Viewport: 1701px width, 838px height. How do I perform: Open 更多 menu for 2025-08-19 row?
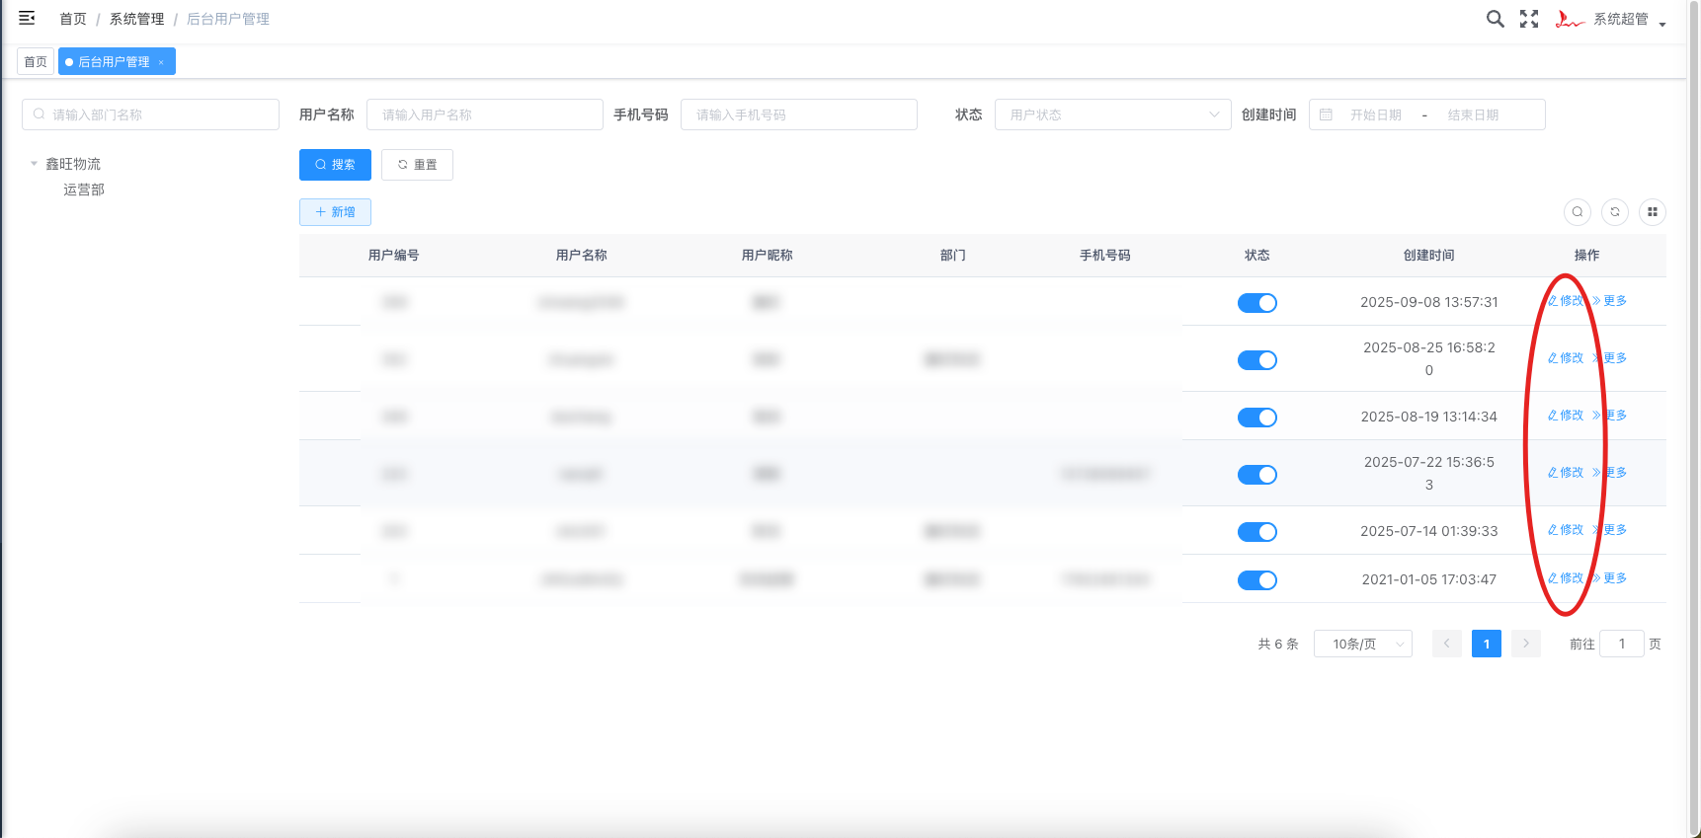point(1609,416)
